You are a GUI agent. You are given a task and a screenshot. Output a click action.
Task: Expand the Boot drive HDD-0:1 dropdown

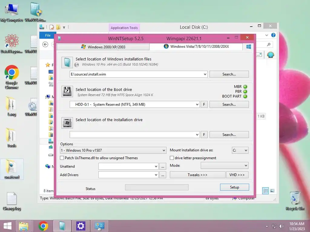tap(197, 104)
